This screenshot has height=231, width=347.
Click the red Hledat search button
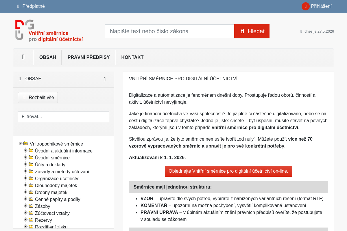point(252,31)
